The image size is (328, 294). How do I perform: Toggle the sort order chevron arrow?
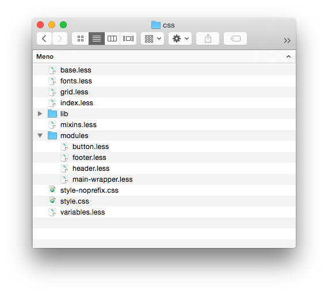[x=288, y=56]
